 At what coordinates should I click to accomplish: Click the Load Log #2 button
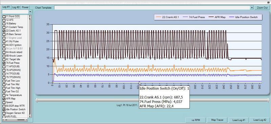tap(260, 120)
